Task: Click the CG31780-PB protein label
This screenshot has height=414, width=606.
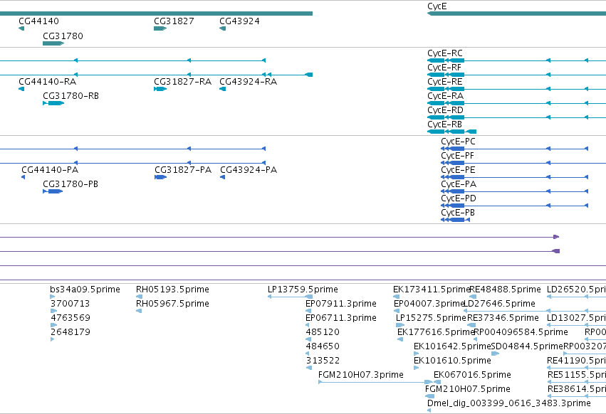Action: [x=70, y=184]
